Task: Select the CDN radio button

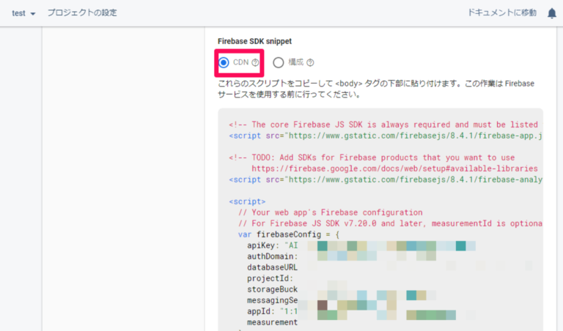Action: pos(224,62)
